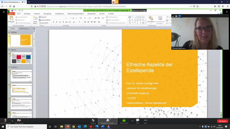The height and width of the screenshot is (129, 230).
Task: Click the Einfügen paste clipboard icon
Action: click(11, 19)
